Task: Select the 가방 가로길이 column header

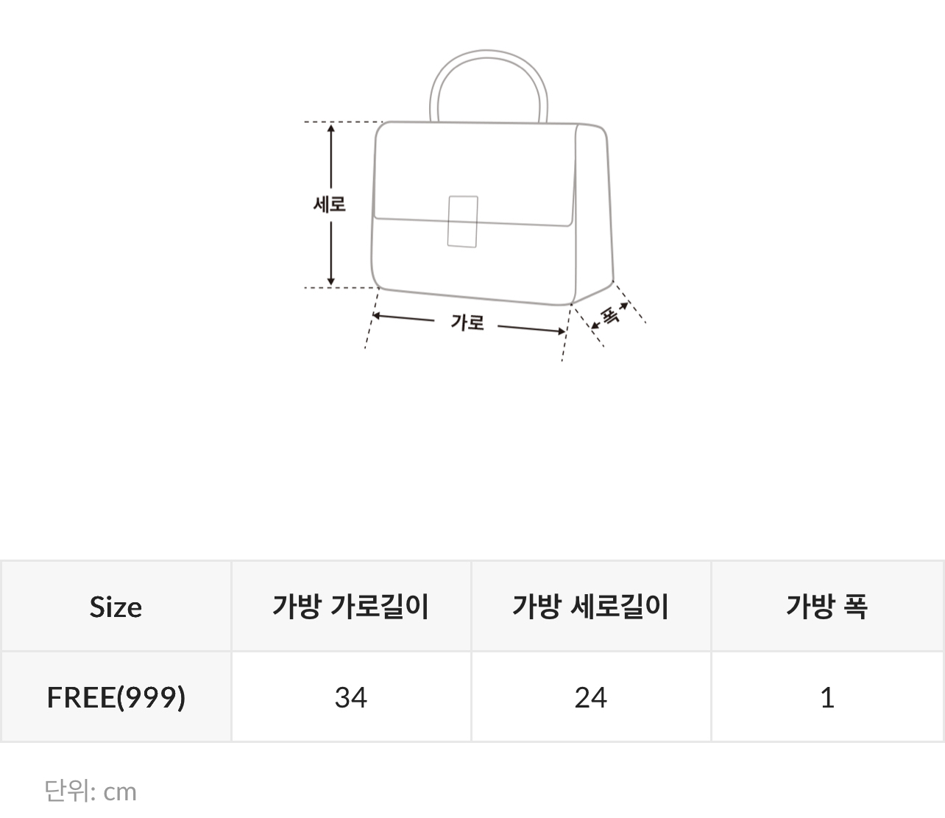Action: (x=351, y=607)
